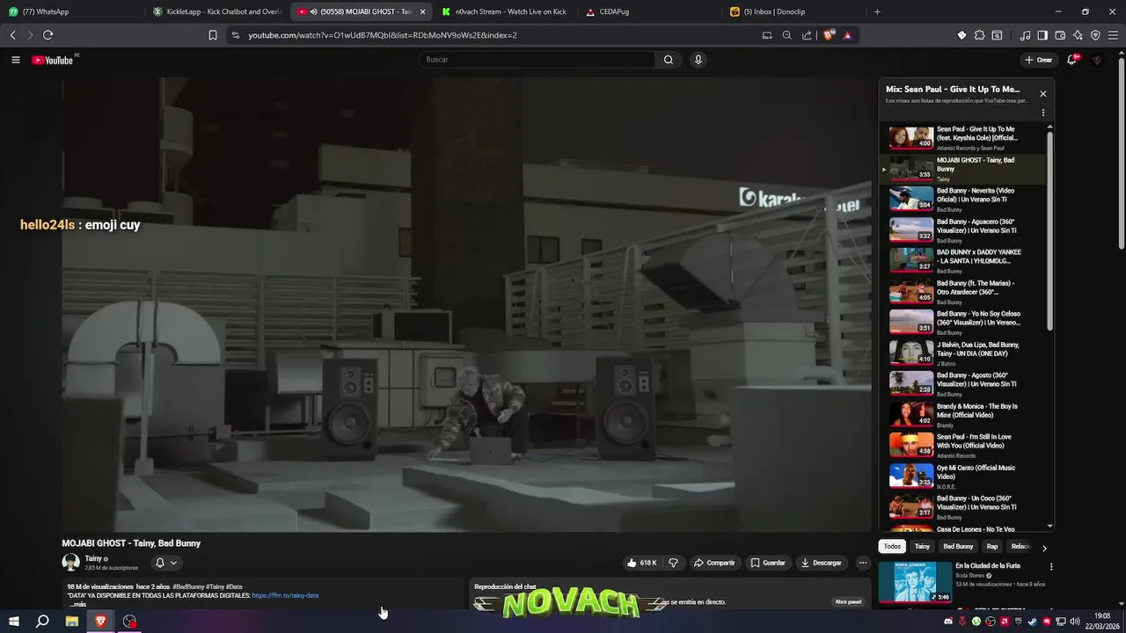The height and width of the screenshot is (633, 1126).
Task: Open a new browser tab
Action: click(877, 11)
